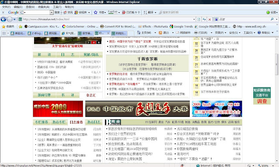The width and height of the screenshot is (279, 167).
Task: Open the 安全(S) command bar dropdown
Action: pos(235,33)
